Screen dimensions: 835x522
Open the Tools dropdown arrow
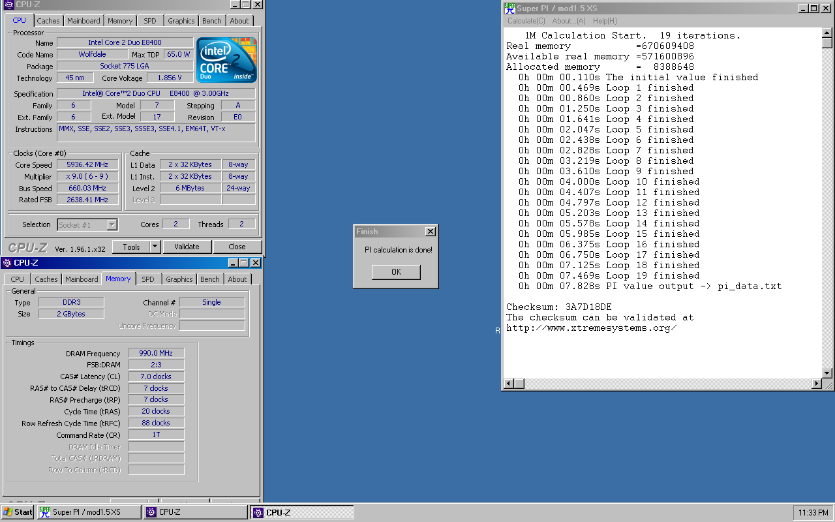click(x=155, y=247)
